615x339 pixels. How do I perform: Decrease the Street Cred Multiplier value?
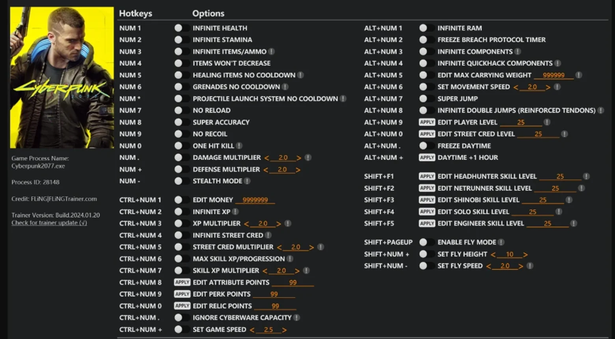click(x=279, y=248)
